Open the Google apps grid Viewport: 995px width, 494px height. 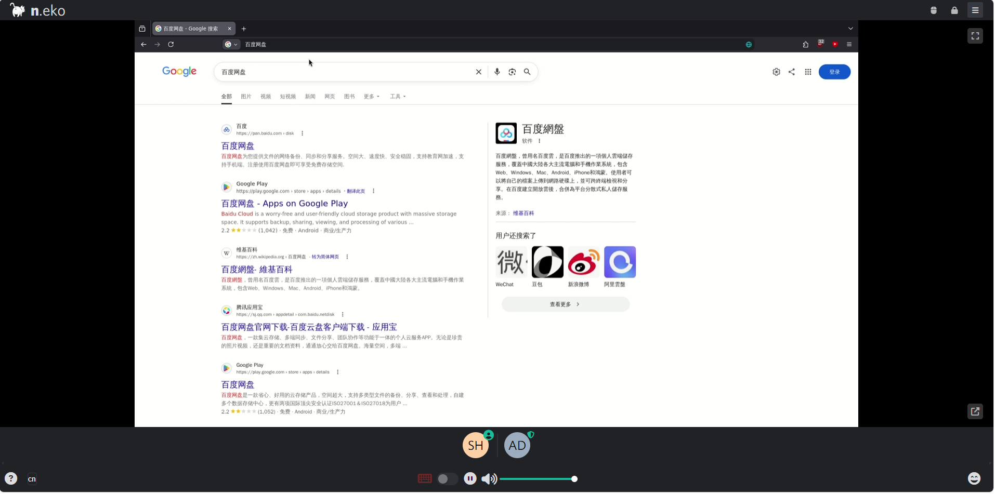[x=808, y=72]
